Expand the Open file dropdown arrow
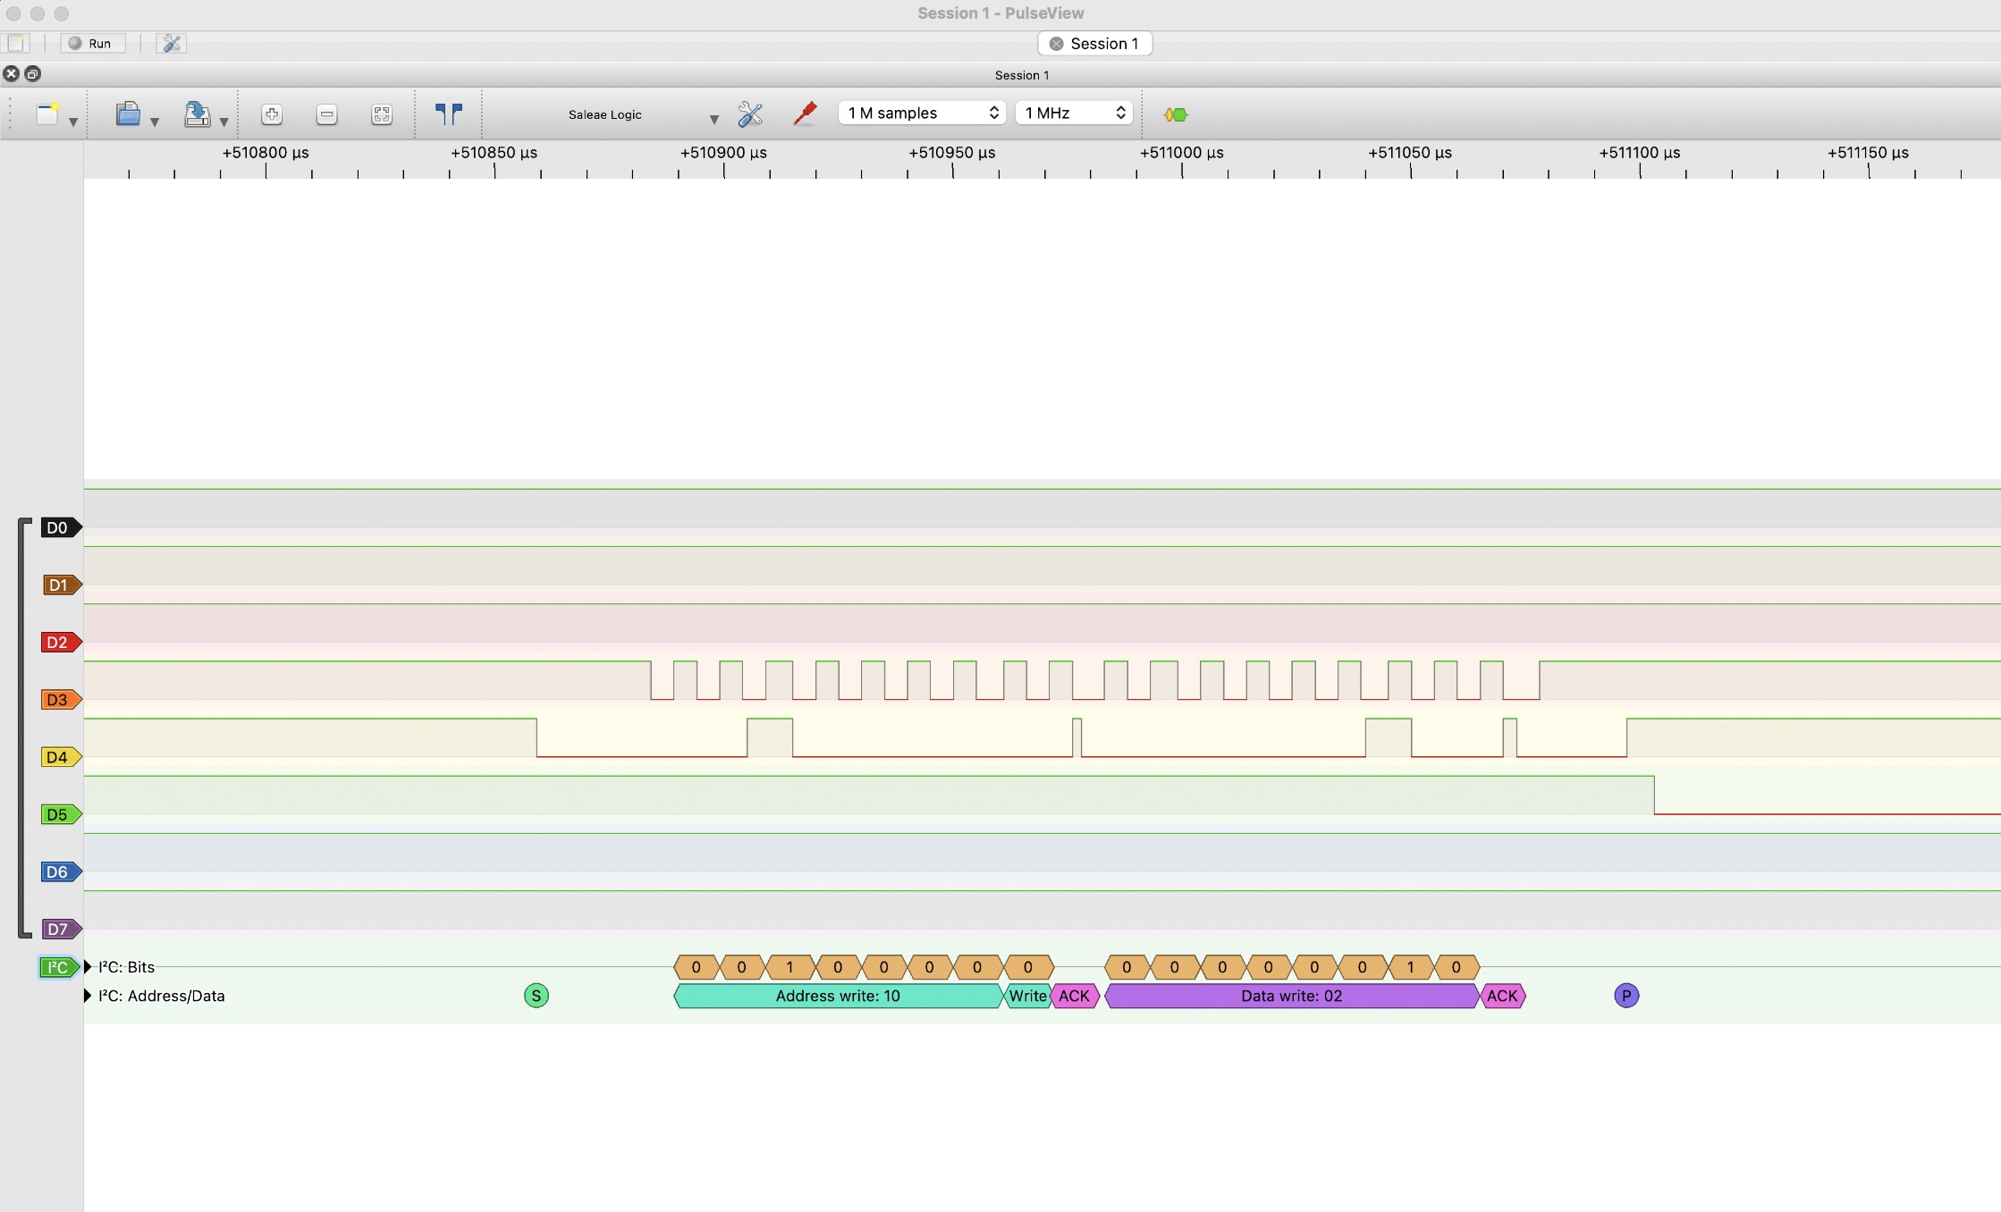The width and height of the screenshot is (2001, 1212). pos(155,121)
